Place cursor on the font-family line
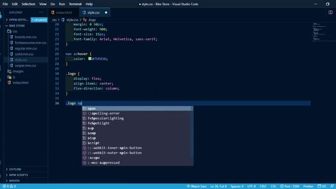Viewport: 336px width, 189px height. [115, 39]
